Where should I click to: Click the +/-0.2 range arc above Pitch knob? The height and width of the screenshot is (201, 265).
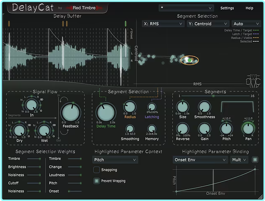pyautogui.click(x=226, y=121)
